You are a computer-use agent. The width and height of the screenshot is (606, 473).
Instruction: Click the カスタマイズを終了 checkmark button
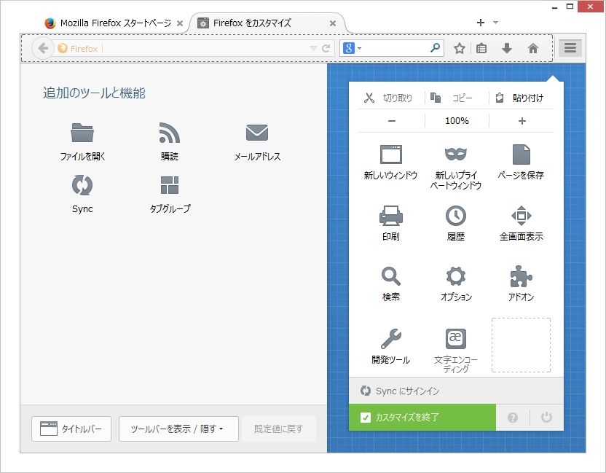(x=422, y=418)
